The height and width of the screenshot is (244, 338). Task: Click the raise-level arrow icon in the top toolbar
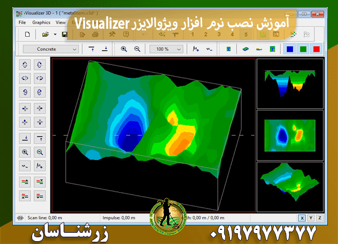click(92, 49)
